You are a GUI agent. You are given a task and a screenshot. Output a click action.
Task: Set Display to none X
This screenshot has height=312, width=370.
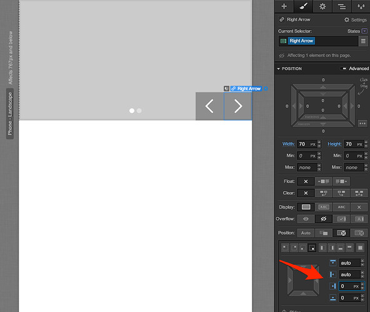[359, 207]
